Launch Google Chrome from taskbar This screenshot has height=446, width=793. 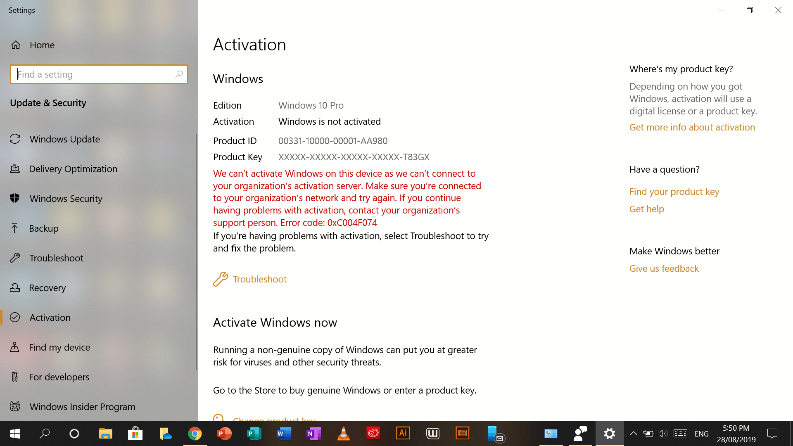(195, 434)
